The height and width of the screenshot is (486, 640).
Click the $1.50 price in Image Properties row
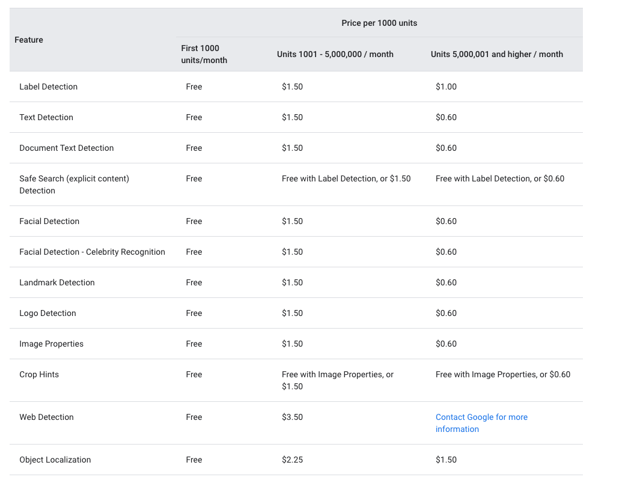(292, 344)
